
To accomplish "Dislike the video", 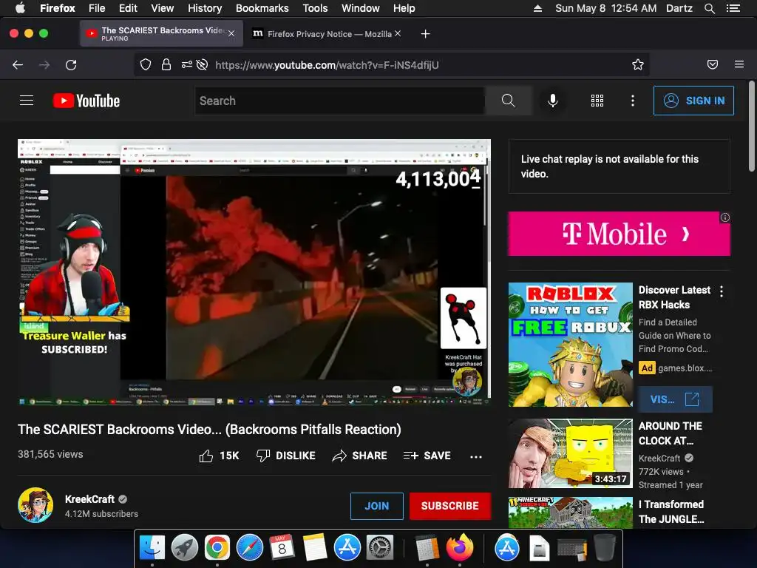I will pos(286,456).
